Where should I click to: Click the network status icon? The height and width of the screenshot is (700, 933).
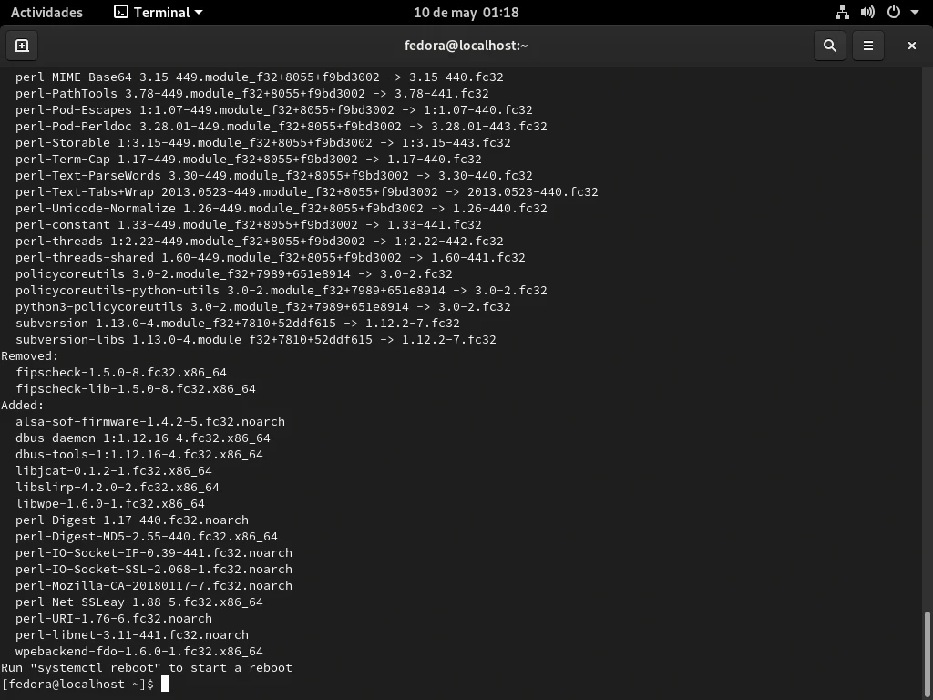842,13
